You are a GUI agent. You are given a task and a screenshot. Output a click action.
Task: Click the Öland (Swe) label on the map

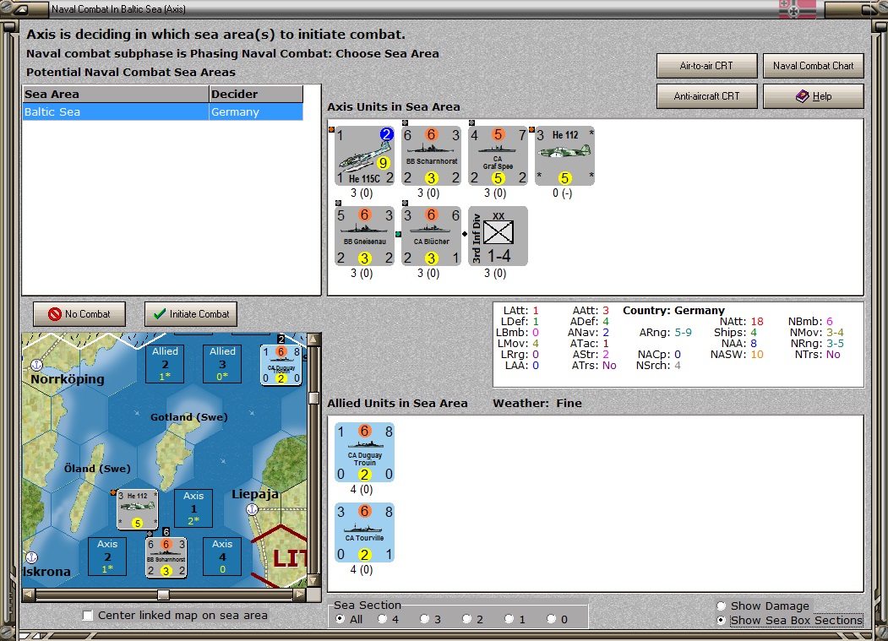click(x=97, y=469)
